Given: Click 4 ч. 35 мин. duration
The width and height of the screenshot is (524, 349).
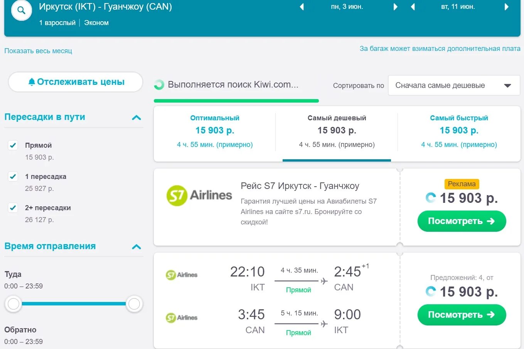Looking at the screenshot, I should (299, 271).
